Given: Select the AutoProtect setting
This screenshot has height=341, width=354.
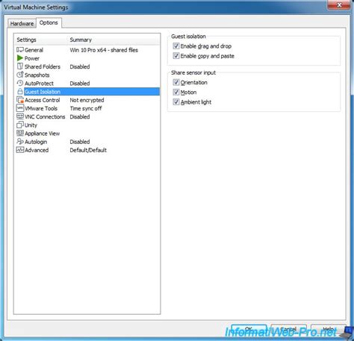Looking at the screenshot, I should [39, 84].
